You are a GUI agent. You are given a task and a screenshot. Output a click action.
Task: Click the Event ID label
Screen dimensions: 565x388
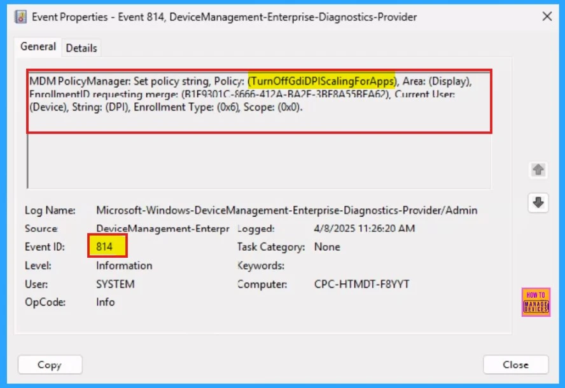[45, 246]
